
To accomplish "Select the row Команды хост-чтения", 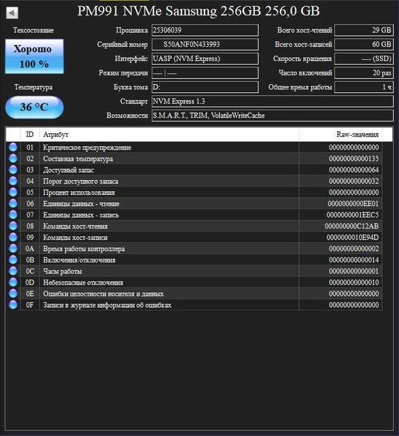I will pos(194,226).
